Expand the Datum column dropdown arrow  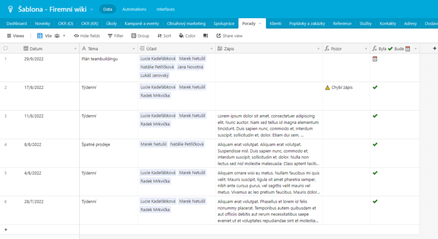(x=75, y=49)
